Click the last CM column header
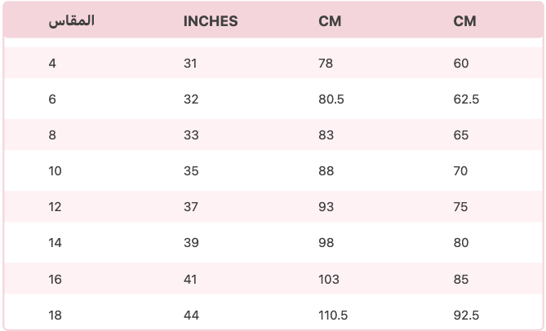Image resolution: width=546 pixels, height=331 pixels. 464,21
